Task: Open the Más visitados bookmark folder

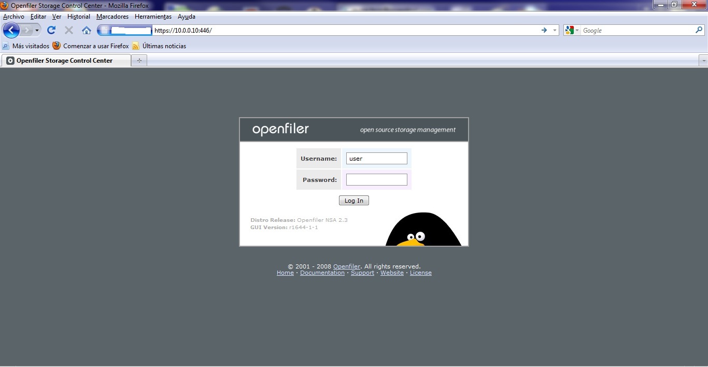Action: pos(26,46)
